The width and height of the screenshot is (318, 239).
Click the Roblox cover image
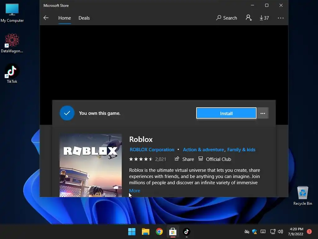tap(91, 165)
